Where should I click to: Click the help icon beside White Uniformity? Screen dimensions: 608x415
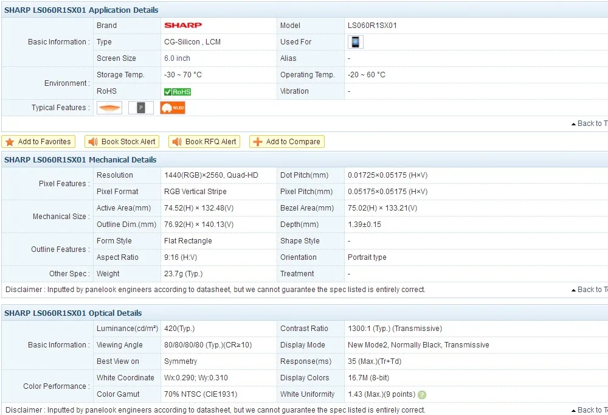[x=422, y=395]
